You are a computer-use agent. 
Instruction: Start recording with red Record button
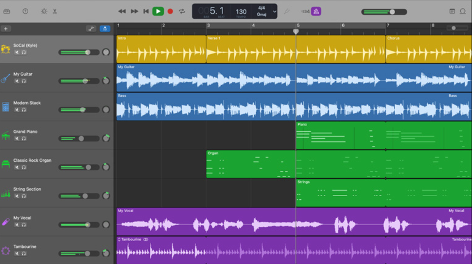point(170,11)
